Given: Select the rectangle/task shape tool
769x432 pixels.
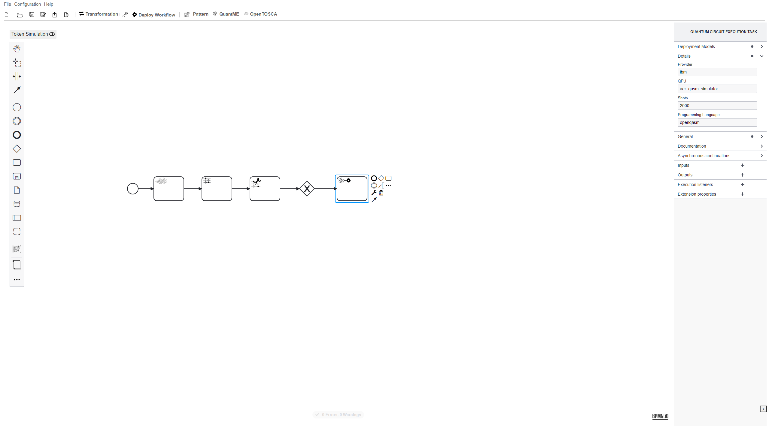Looking at the screenshot, I should pyautogui.click(x=17, y=163).
